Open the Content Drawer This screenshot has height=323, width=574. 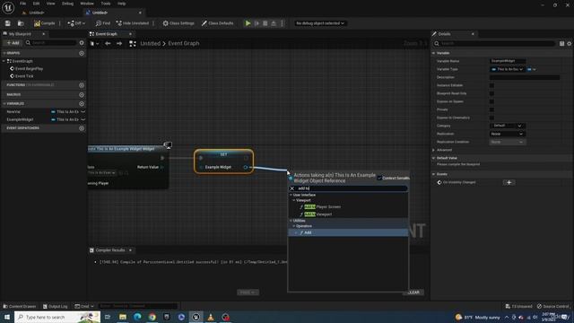point(20,306)
